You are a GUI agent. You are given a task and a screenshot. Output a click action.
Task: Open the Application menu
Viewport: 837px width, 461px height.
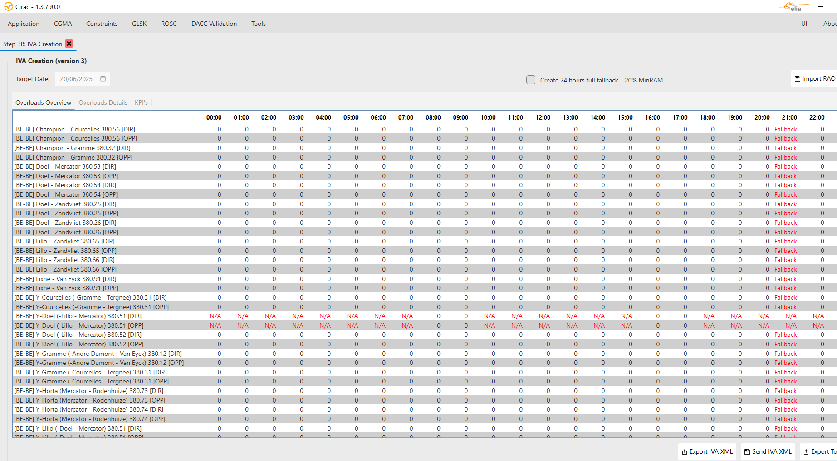(24, 24)
